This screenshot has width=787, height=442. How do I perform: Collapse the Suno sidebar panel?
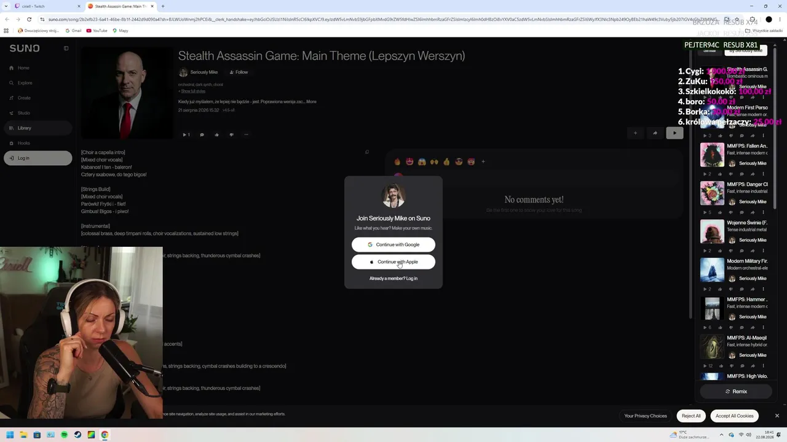coord(66,48)
